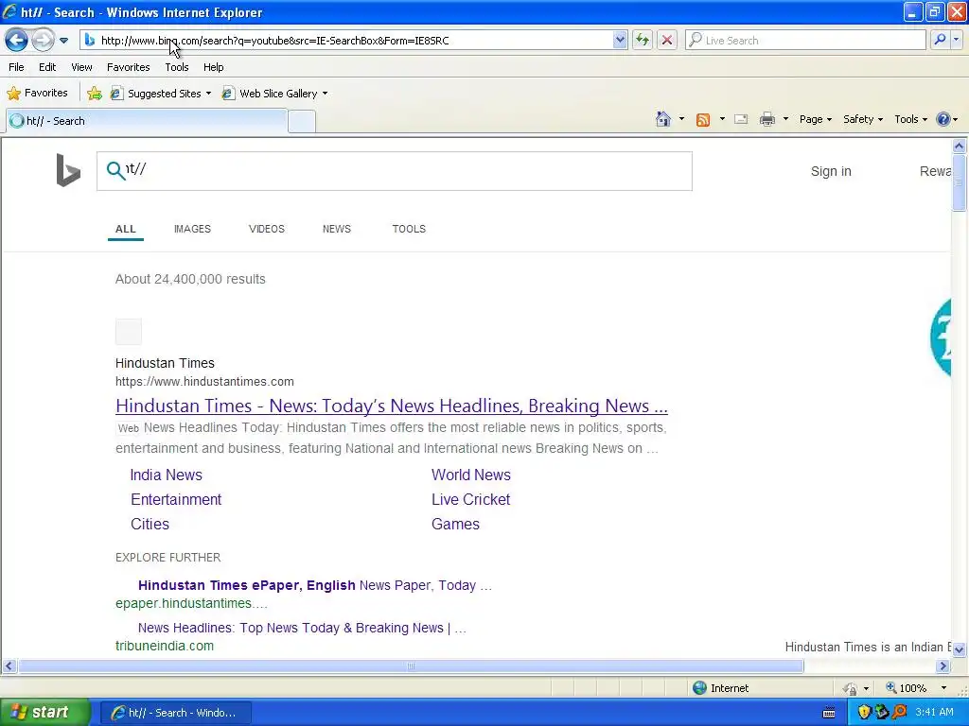The height and width of the screenshot is (726, 969).
Task: Open the Help menu
Action: tap(213, 67)
